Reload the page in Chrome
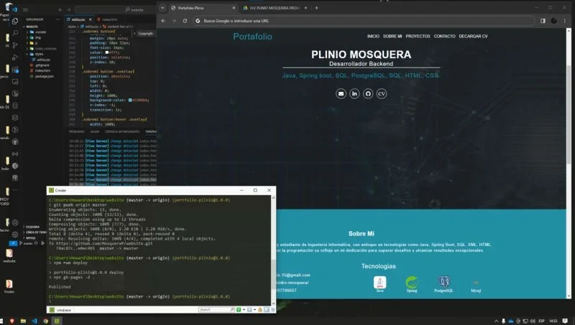The image size is (575, 325). [185, 21]
